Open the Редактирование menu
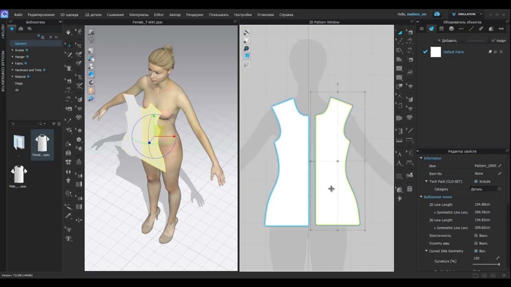Viewport: 511px width, 287px height. (41, 15)
